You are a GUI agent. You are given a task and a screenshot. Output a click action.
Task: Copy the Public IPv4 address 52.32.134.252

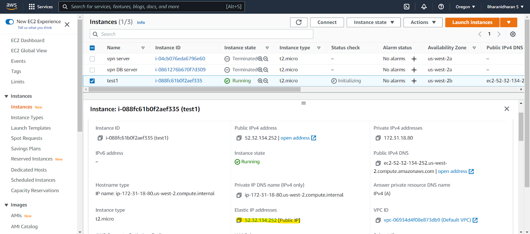tap(239, 138)
